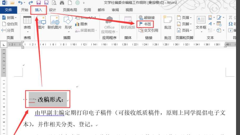Click the first-line indent marker on ruler
Image resolution: width=240 pixels, height=135 pixels.
pyautogui.click(x=23, y=42)
